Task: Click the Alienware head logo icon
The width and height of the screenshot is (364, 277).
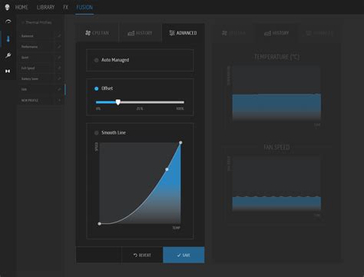Action: [x=7, y=7]
